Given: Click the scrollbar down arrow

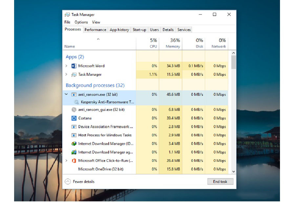Looking at the screenshot, I should click(x=233, y=171).
